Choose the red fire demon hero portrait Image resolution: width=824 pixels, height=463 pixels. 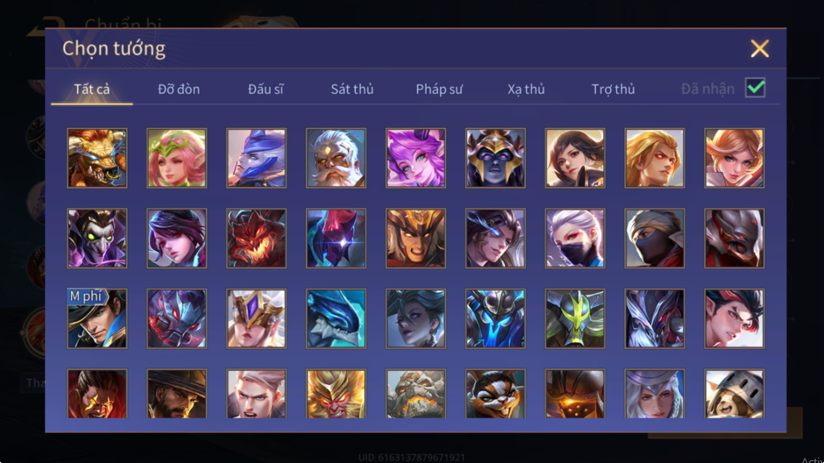pyautogui.click(x=257, y=238)
